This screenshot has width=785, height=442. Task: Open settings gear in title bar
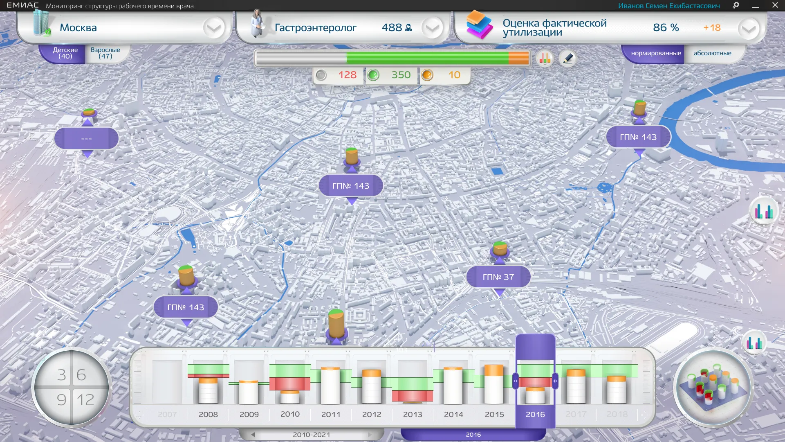tap(736, 5)
